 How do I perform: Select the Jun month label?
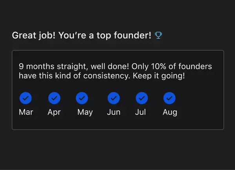point(114,112)
